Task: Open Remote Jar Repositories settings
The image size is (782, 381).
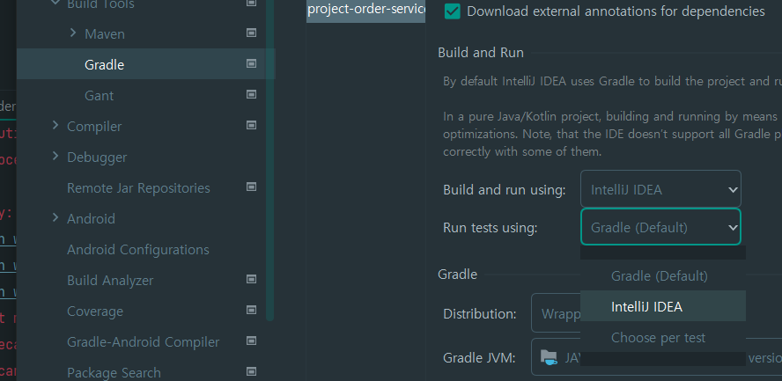Action: click(138, 187)
